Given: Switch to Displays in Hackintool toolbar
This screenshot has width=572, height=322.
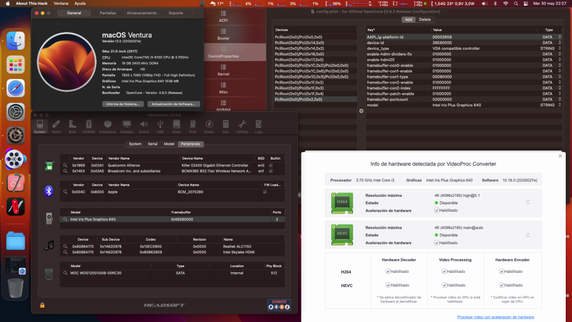Looking at the screenshot, I should [126, 126].
